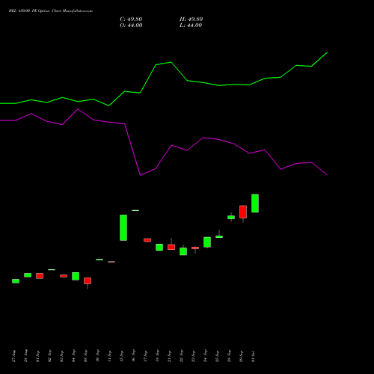
Task: Click the open value O: 44.00
Action: click(x=131, y=25)
